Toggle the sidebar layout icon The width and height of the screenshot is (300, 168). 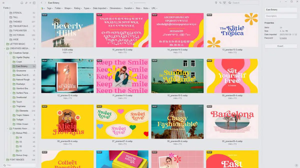34,3
